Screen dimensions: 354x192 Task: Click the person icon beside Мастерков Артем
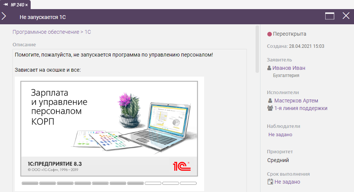tap(270, 101)
